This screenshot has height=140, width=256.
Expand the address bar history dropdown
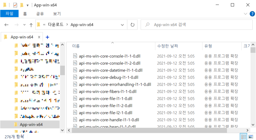(122, 25)
